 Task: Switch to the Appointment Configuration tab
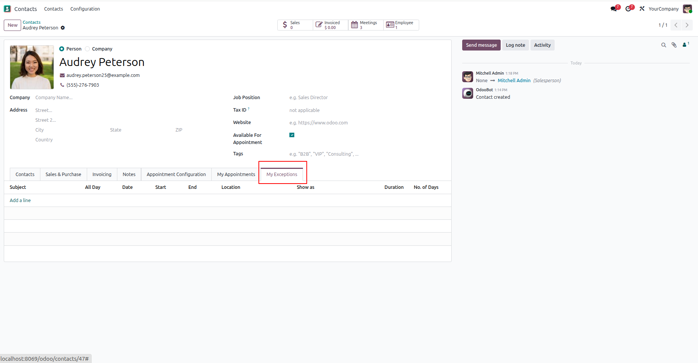[176, 175]
